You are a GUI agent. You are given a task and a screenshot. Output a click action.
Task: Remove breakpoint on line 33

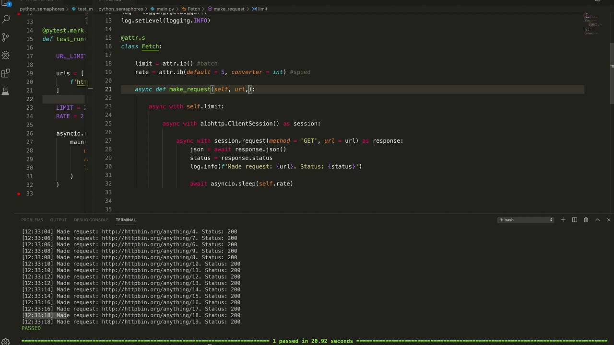click(x=19, y=194)
